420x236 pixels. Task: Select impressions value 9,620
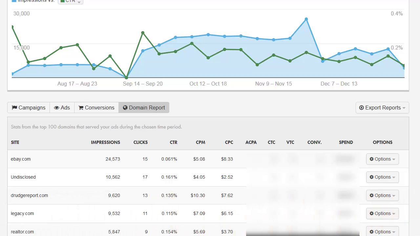(x=114, y=195)
